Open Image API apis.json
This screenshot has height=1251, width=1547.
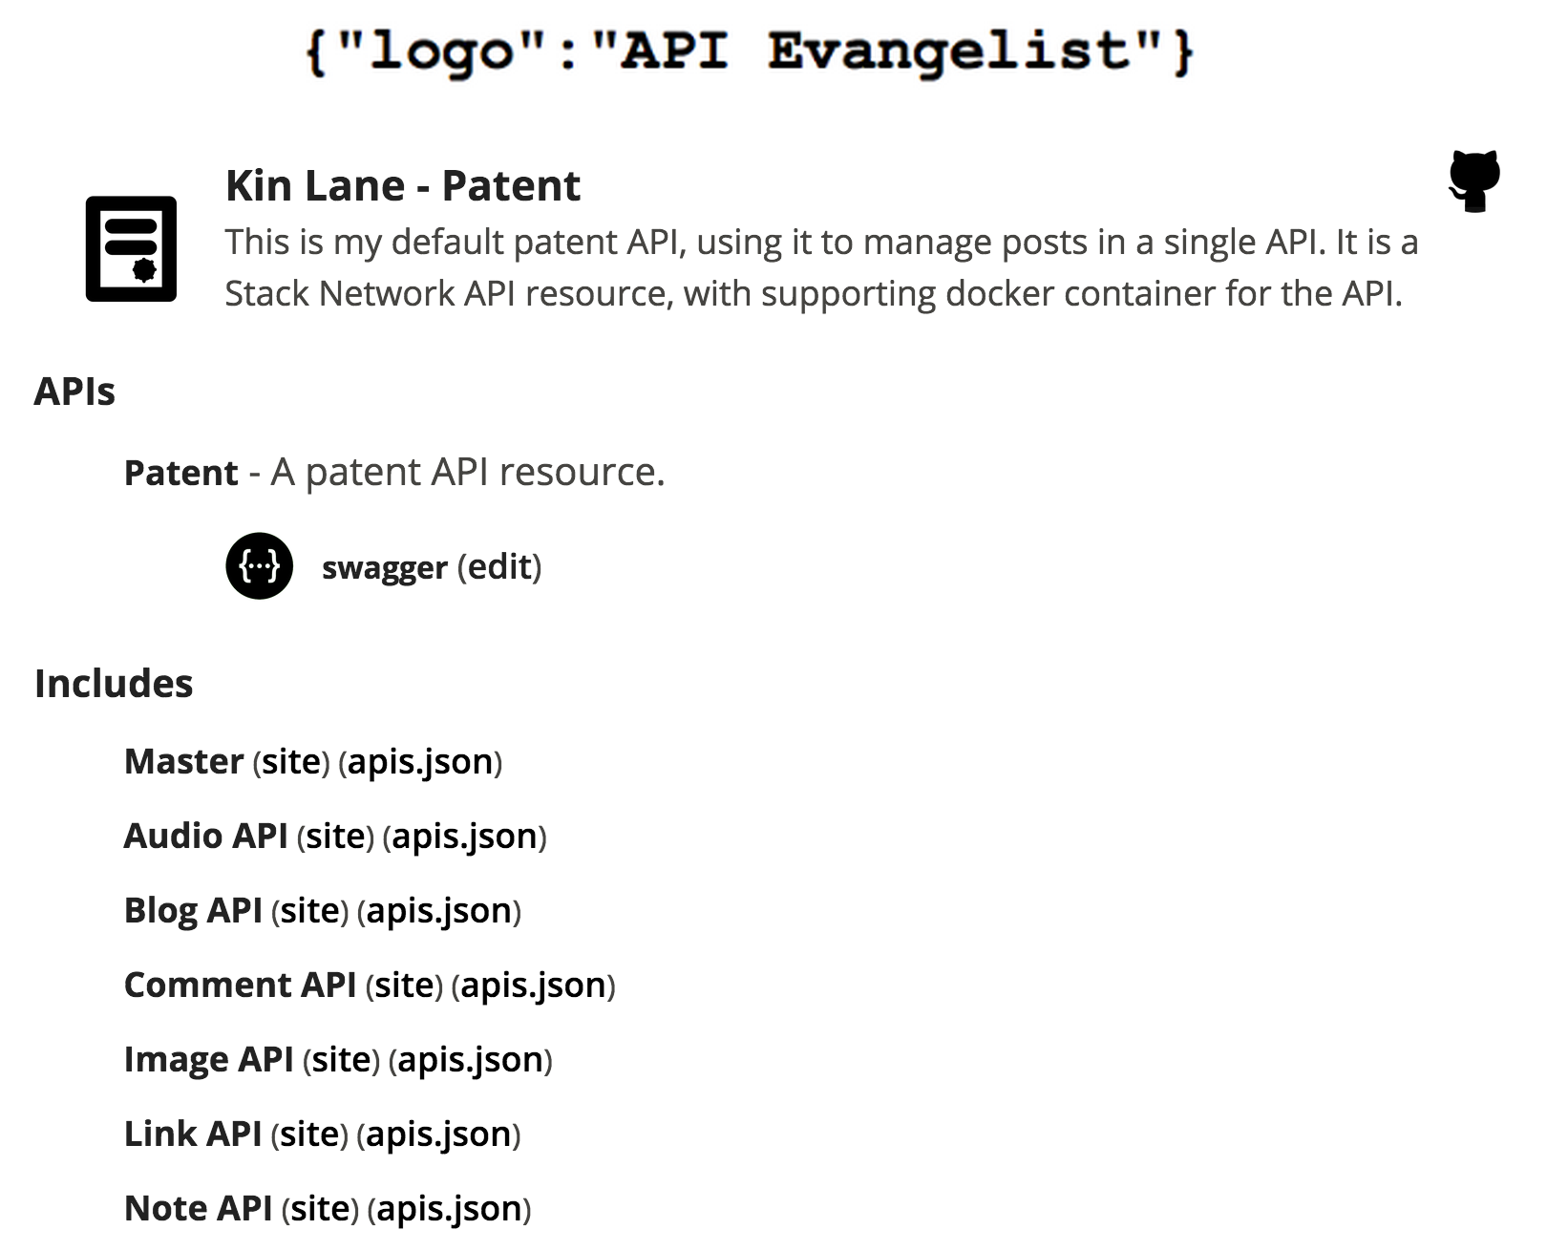click(471, 1060)
